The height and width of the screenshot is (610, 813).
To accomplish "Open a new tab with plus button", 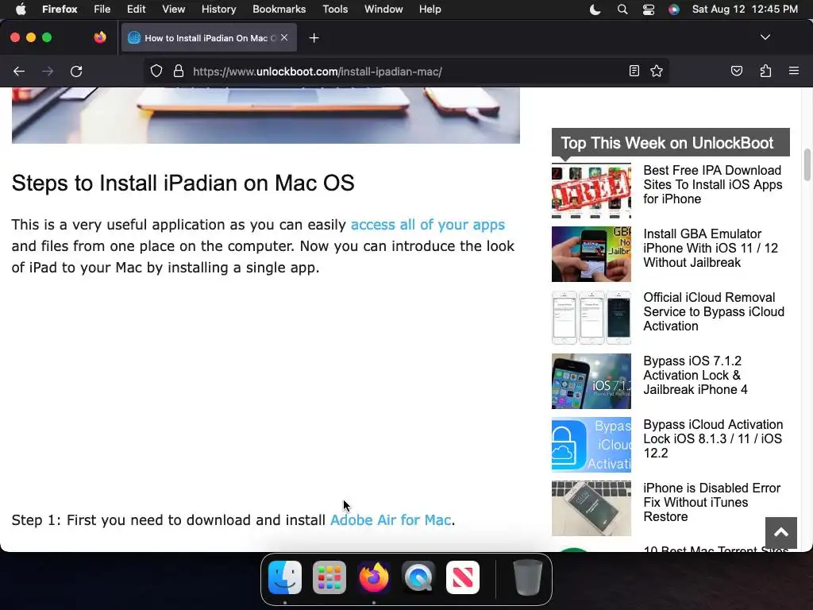I will point(314,38).
